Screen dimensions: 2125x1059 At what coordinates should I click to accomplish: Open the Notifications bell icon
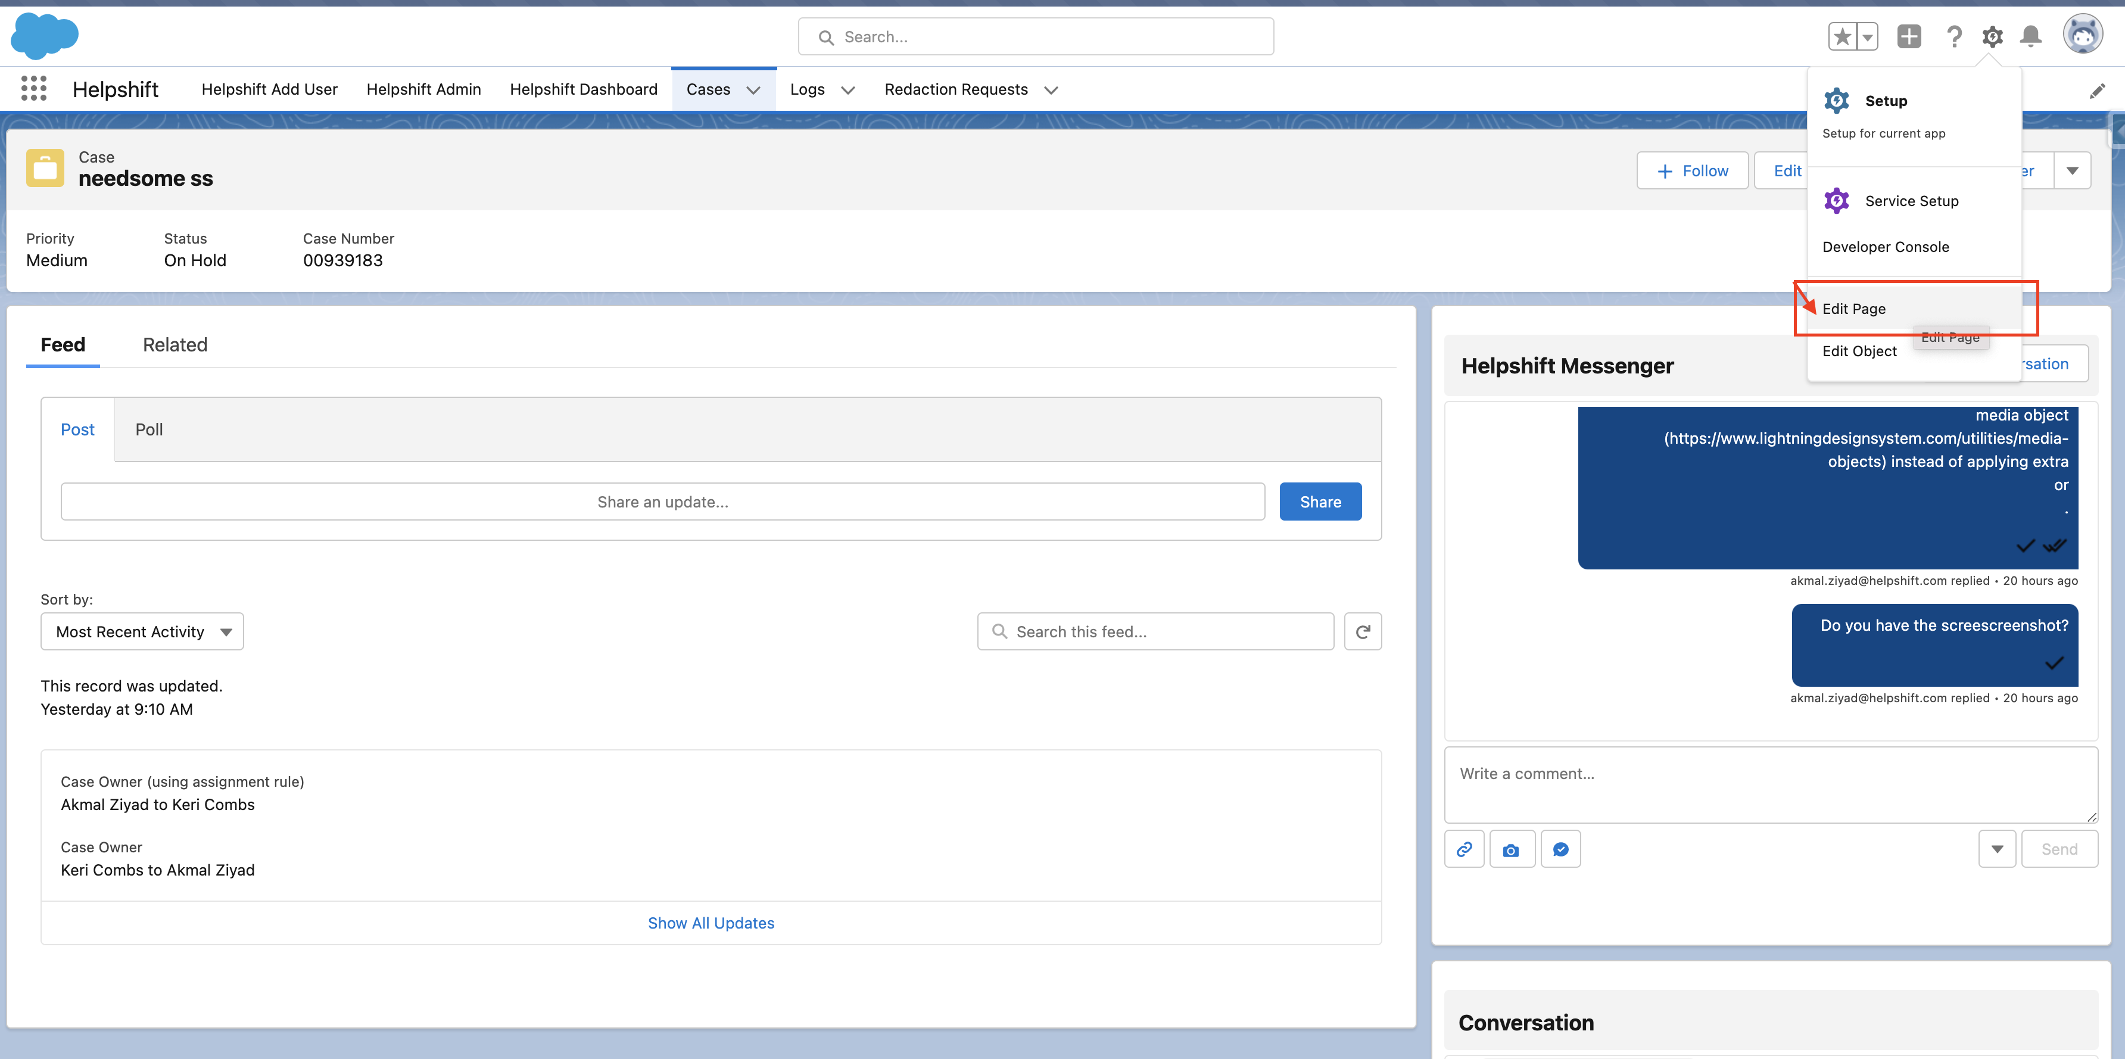[2031, 36]
